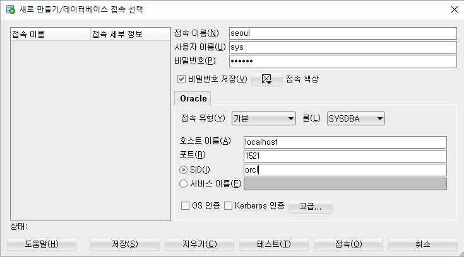464x257 pixels.
Task: Click the disabled 서비스 이름 input field
Action: [x=345, y=184]
